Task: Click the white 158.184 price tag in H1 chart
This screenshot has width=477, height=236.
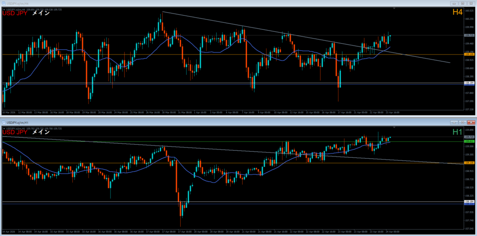Action: pos(470,202)
